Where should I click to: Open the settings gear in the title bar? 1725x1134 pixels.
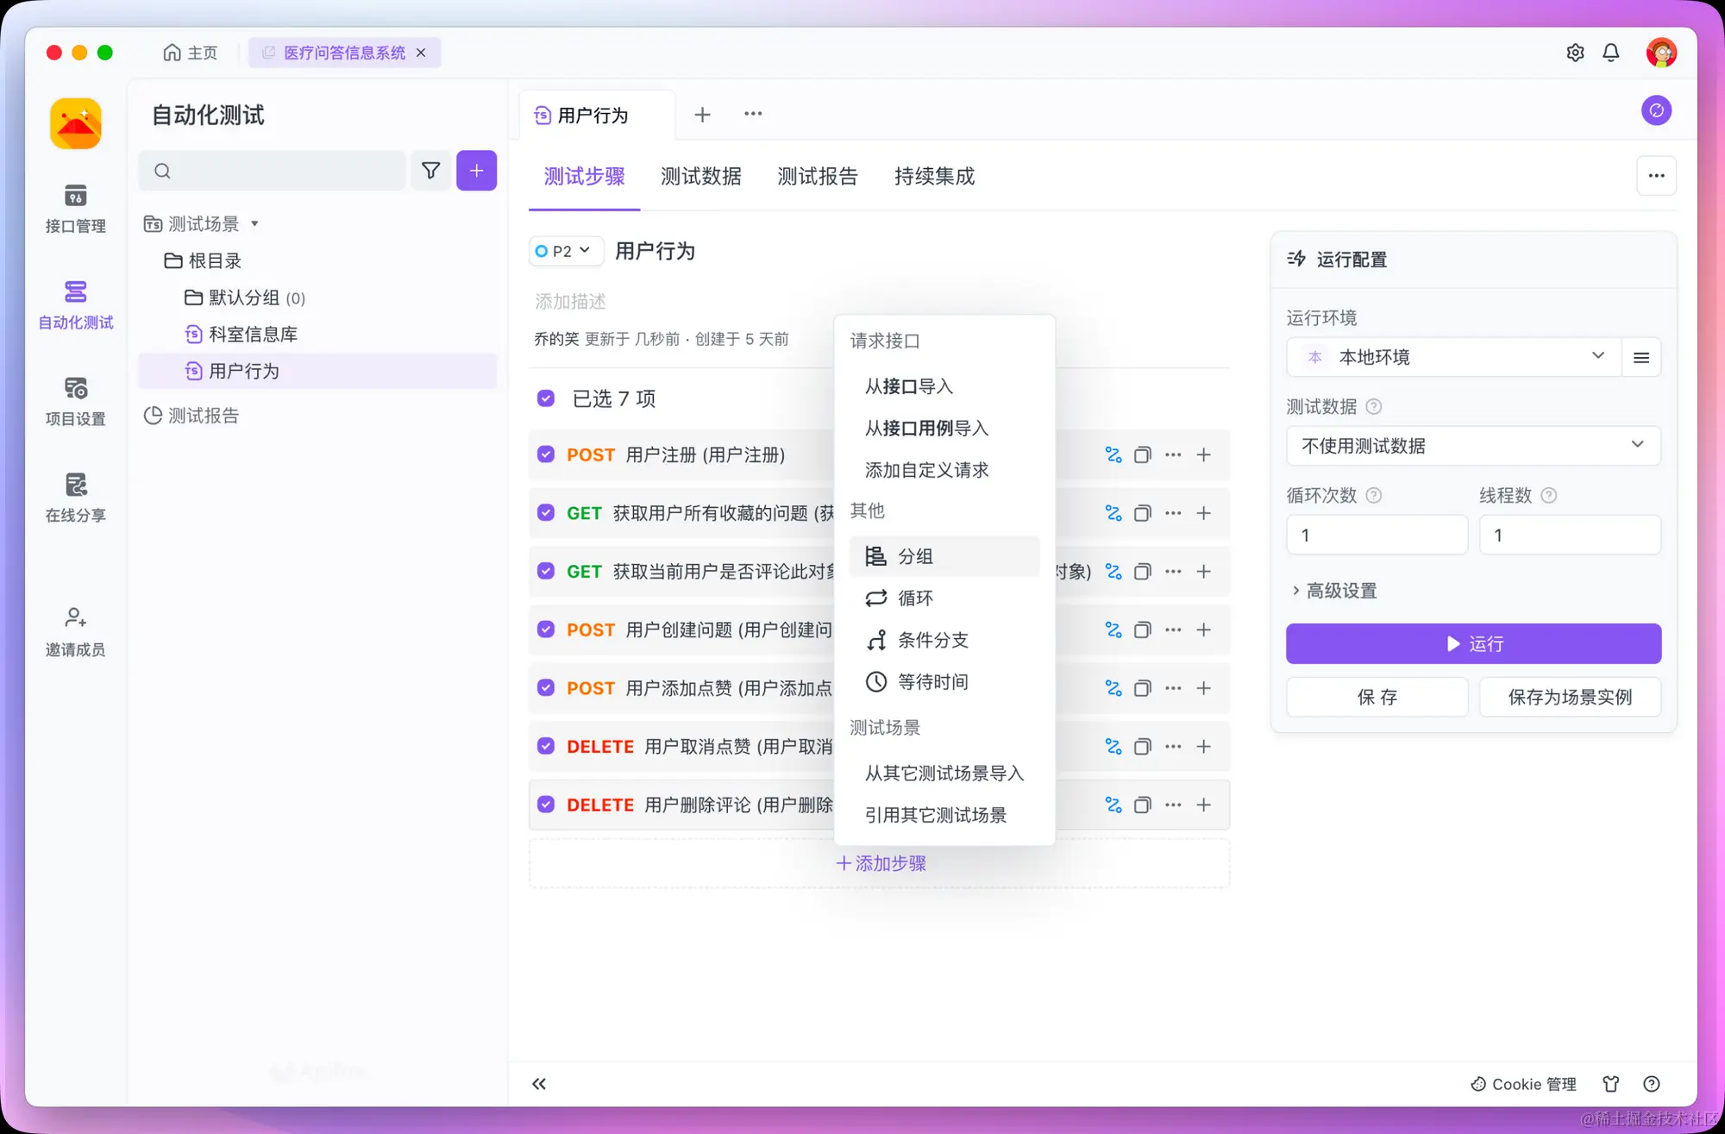(x=1575, y=53)
